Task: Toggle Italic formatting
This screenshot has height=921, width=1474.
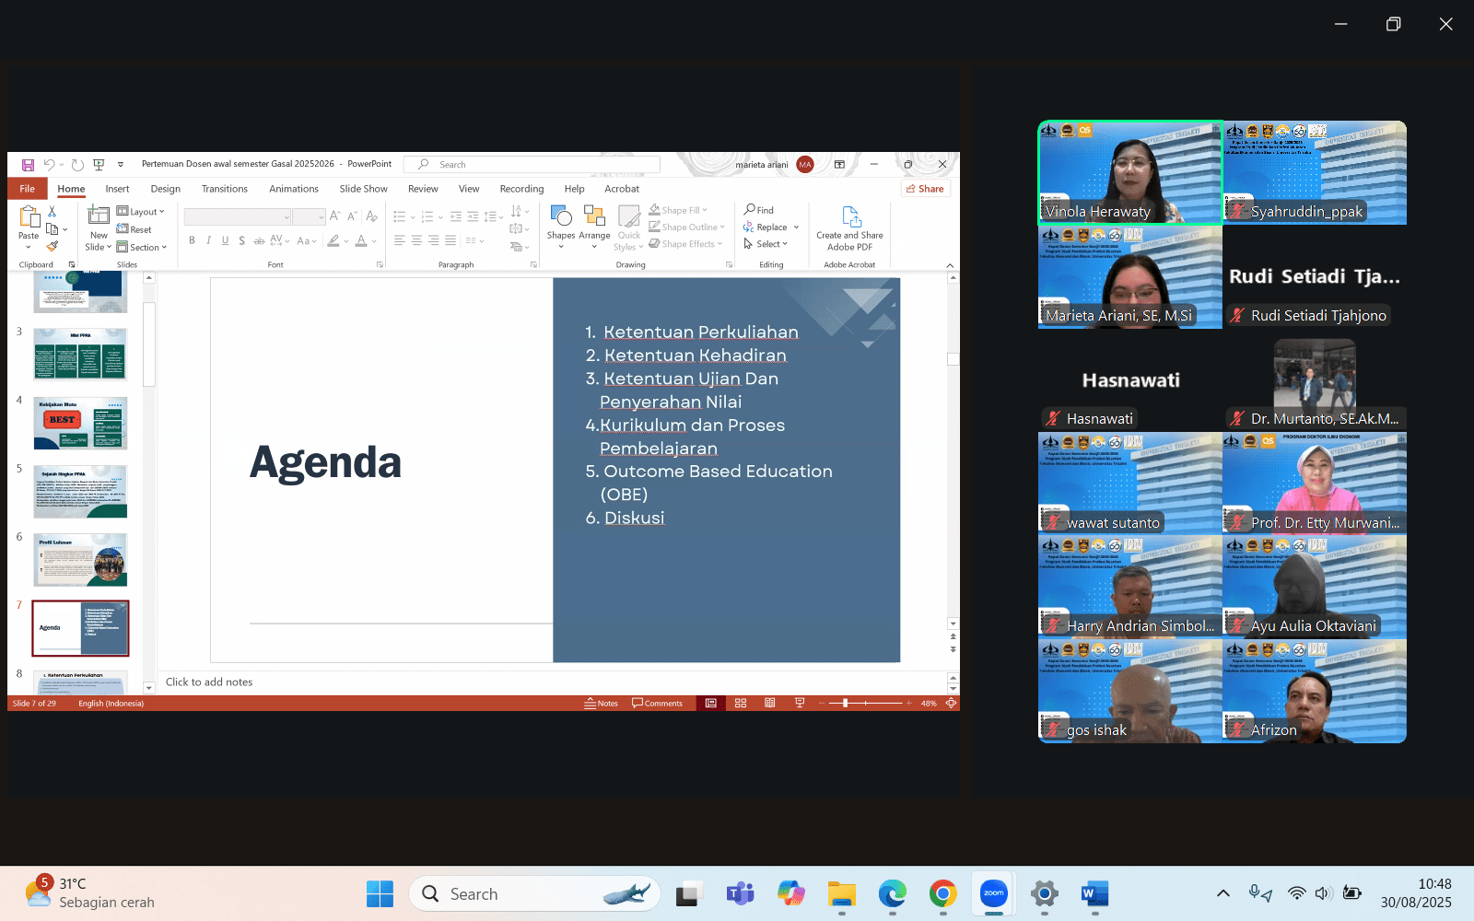Action: pos(208,240)
